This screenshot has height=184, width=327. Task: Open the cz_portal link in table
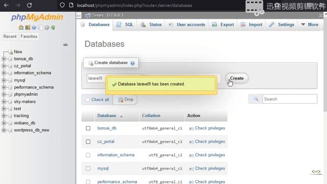(x=106, y=142)
